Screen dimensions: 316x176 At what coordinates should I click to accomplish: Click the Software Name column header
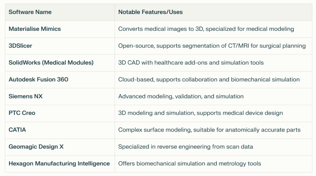click(30, 12)
